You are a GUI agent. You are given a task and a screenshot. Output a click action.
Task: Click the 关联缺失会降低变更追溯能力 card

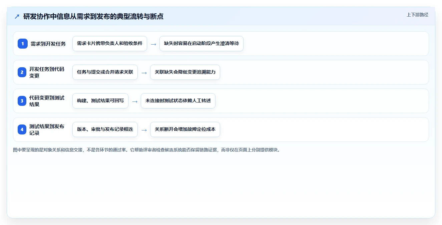click(x=185, y=72)
